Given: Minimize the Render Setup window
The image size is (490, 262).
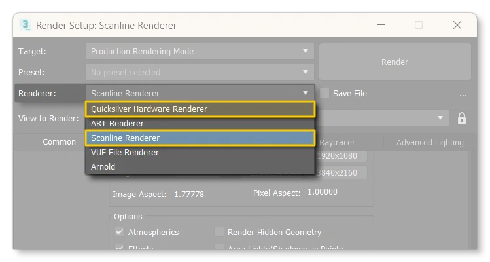Looking at the screenshot, I should pyautogui.click(x=381, y=25).
